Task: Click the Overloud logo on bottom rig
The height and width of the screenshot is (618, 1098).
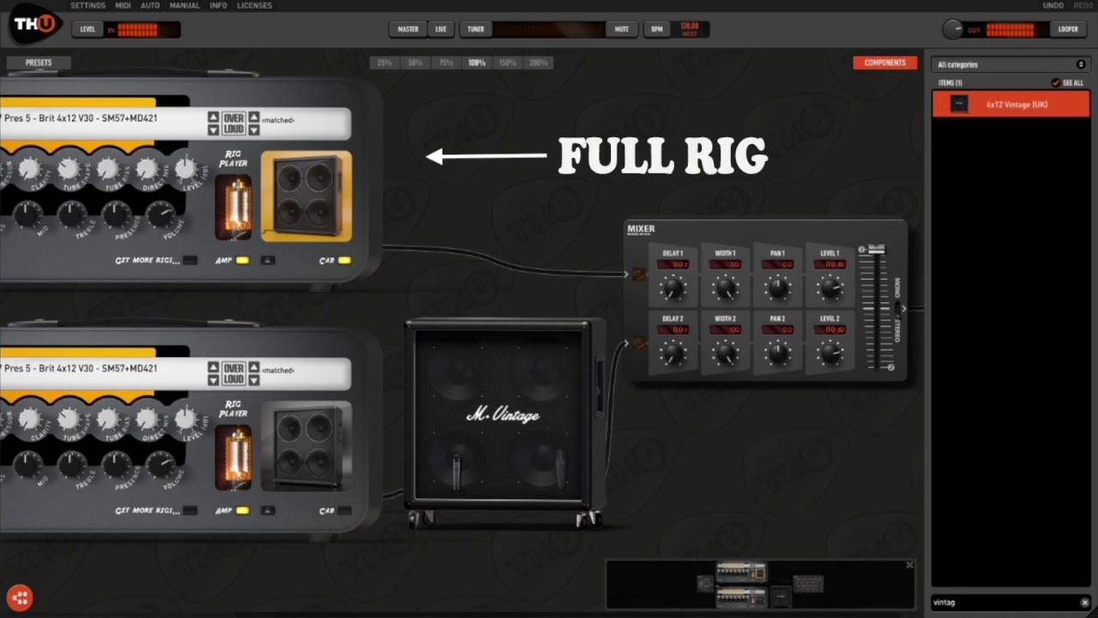Action: 233,373
